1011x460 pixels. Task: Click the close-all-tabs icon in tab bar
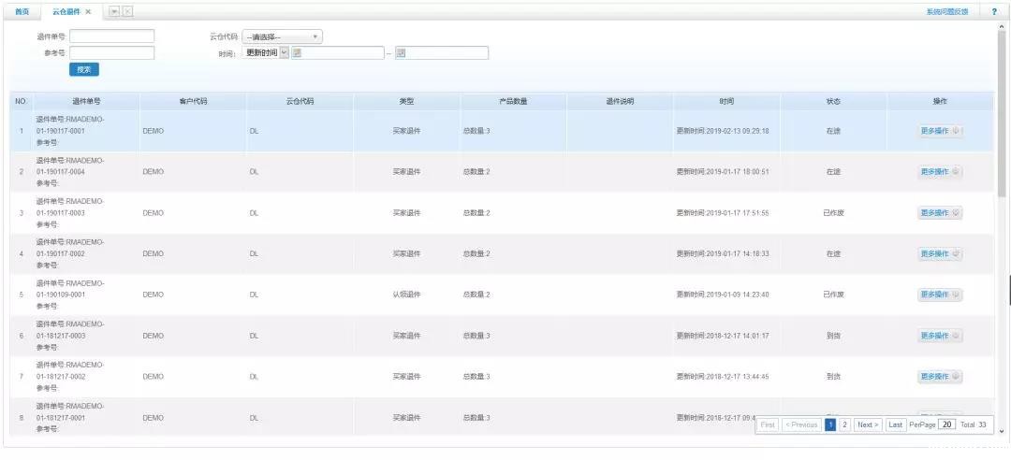[127, 11]
